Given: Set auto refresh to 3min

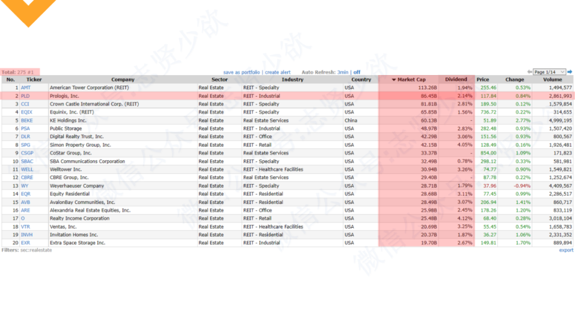Looking at the screenshot, I should (342, 72).
